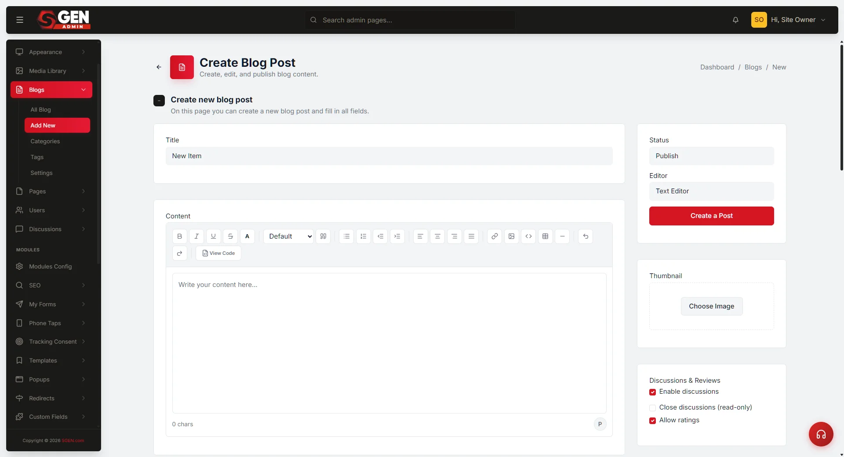844x457 pixels.
Task: Expand the Pages sidebar menu
Action: (51, 191)
